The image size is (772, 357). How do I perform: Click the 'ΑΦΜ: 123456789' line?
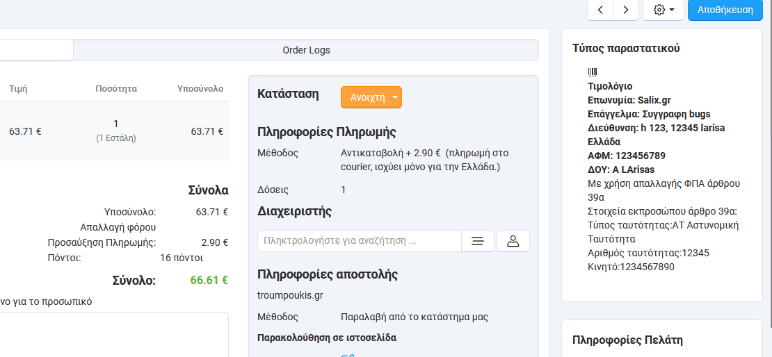[627, 156]
